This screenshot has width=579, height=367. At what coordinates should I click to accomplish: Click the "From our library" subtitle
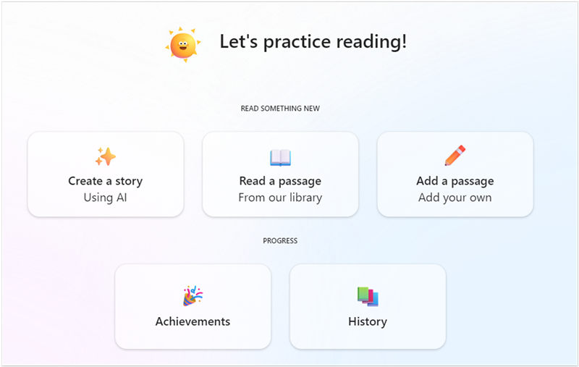pyautogui.click(x=280, y=198)
